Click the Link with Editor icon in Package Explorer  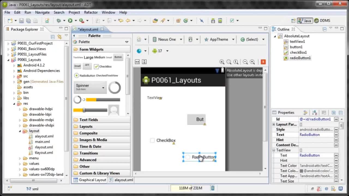(59, 36)
